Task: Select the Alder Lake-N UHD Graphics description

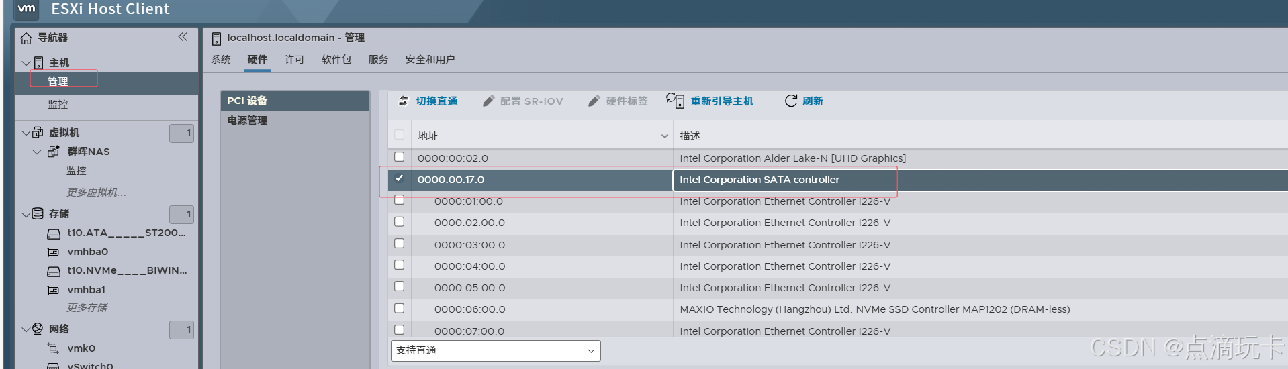Action: tap(792, 158)
